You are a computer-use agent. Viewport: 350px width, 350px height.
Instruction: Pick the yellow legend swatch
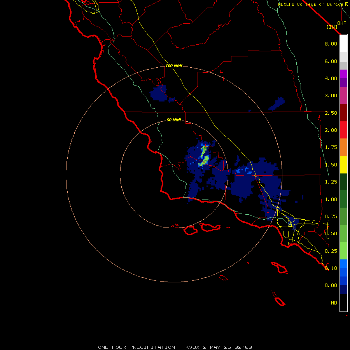coord(343,164)
